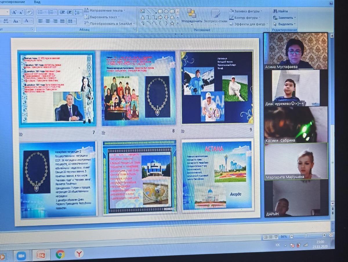Open Zoom from the taskbar
Viewport: 348px width, 262px height.
tap(21, 255)
